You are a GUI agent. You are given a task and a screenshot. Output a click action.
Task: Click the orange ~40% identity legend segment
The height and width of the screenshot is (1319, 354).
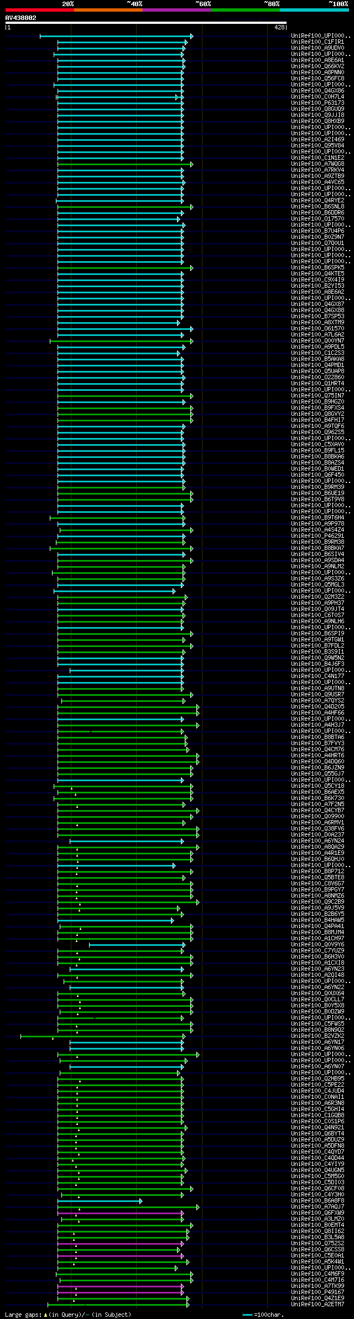point(108,10)
